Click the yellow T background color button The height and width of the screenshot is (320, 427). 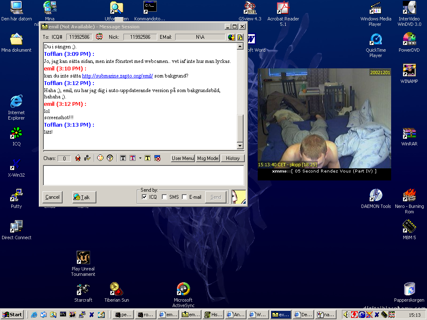coord(147,158)
